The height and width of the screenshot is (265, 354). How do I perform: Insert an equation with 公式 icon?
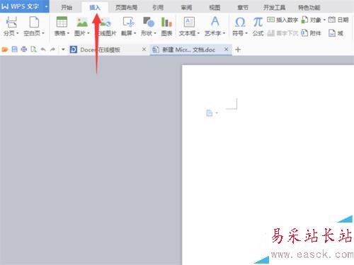258,22
